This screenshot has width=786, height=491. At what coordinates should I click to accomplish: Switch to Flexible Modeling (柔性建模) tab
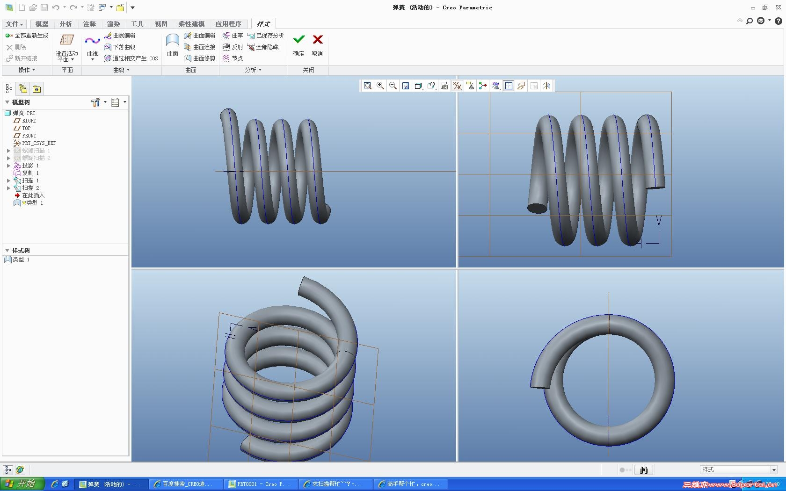tap(191, 24)
